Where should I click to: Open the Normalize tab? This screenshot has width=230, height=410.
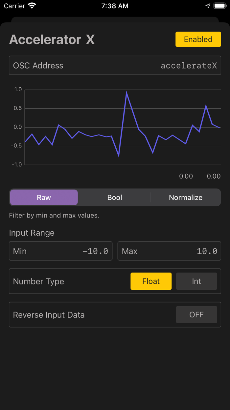point(186,197)
